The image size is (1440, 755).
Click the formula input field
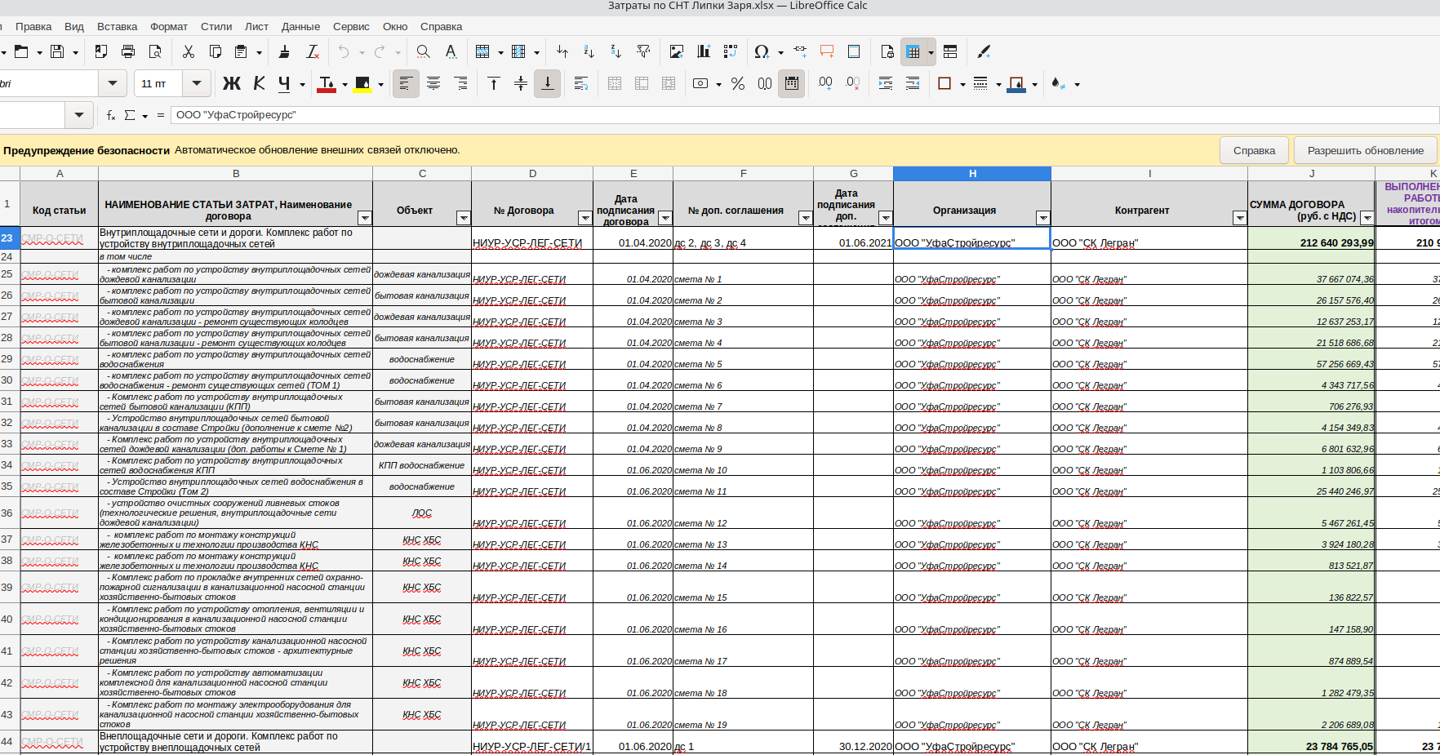click(x=804, y=115)
